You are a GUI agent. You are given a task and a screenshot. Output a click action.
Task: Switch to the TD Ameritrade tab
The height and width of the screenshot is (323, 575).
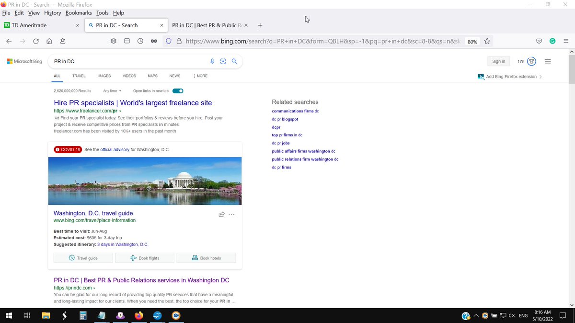tap(42, 25)
